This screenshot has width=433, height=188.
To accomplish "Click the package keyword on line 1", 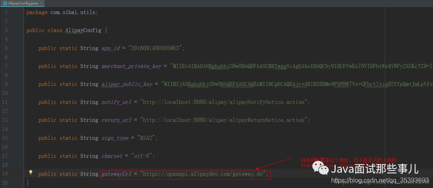I will 37,13.
